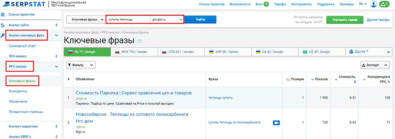
Task: Open the Экспорт dropdown
Action: pyautogui.click(x=375, y=65)
